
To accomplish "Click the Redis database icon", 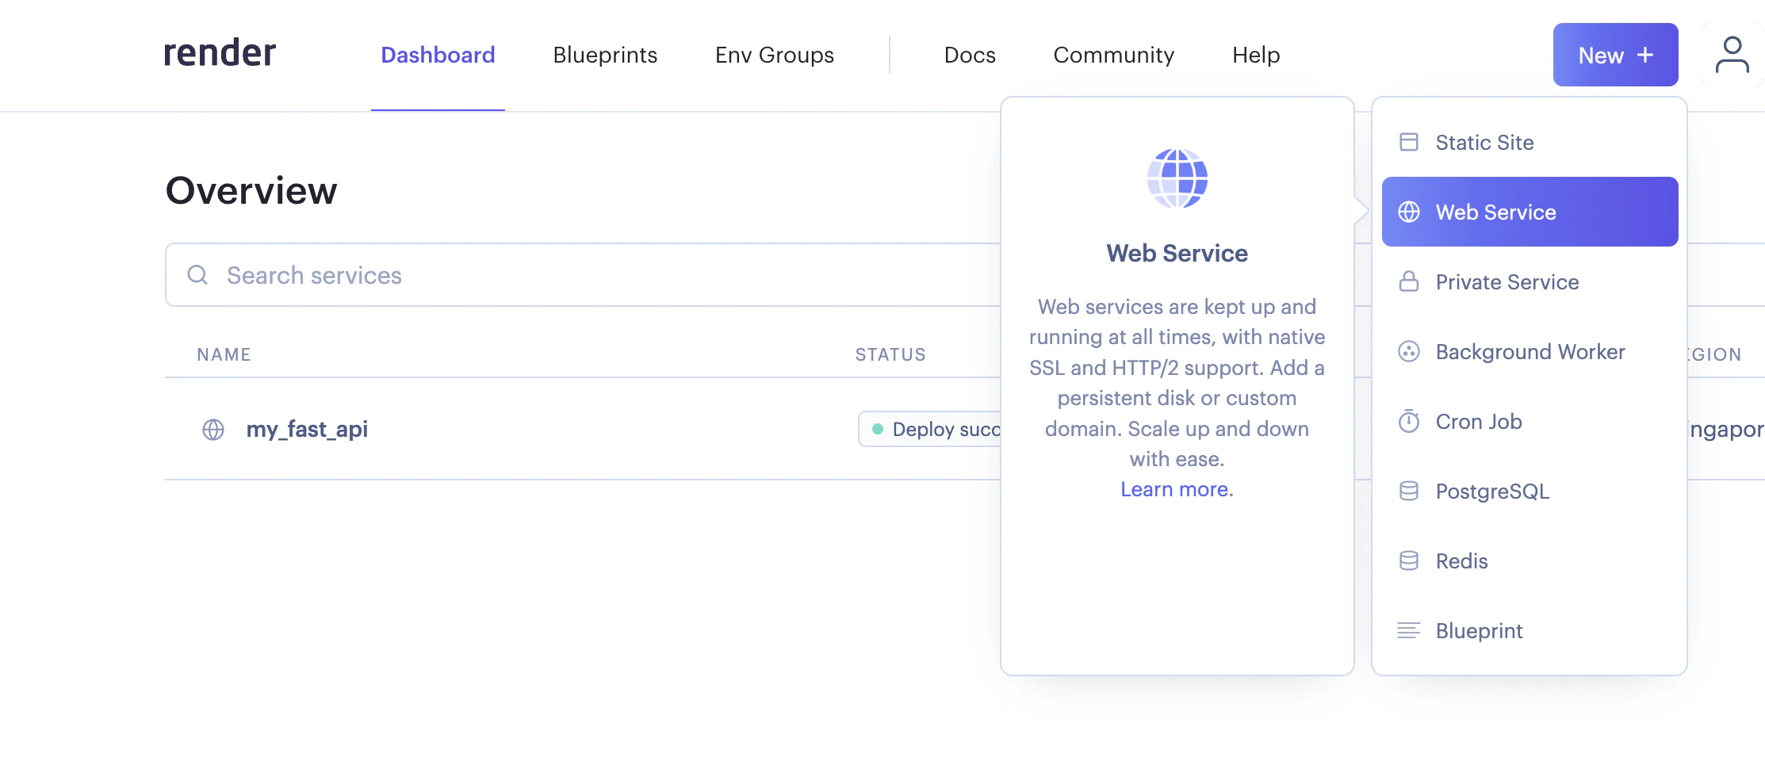I will [1409, 560].
